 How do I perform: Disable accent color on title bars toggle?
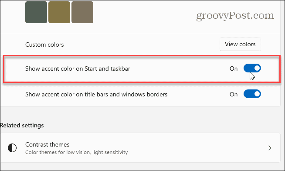point(252,94)
